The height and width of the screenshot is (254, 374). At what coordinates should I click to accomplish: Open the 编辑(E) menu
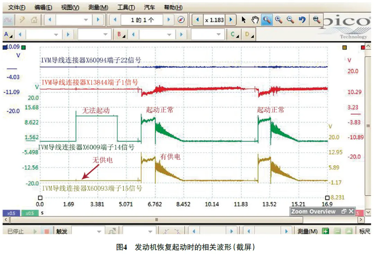[43, 7]
